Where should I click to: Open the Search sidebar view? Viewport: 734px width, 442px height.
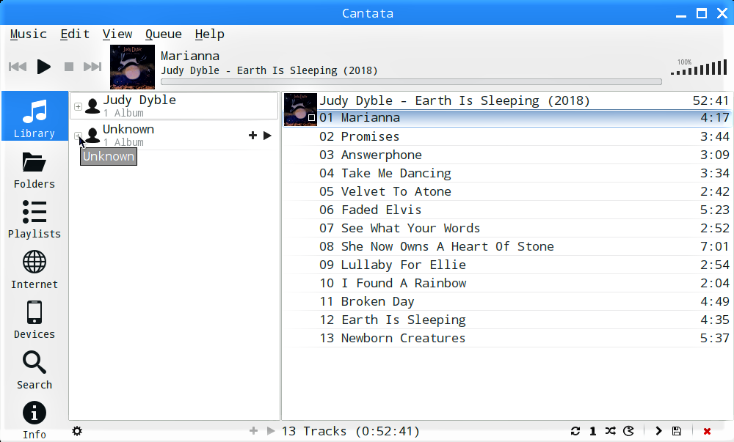[x=34, y=370]
